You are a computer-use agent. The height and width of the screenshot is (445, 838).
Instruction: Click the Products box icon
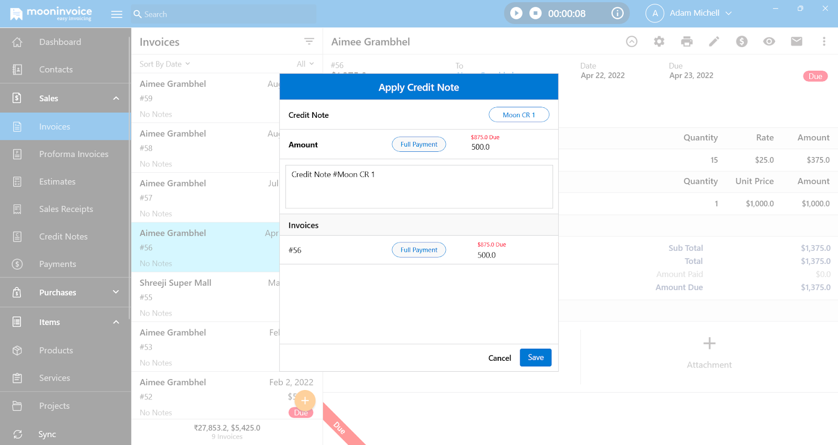coord(17,350)
